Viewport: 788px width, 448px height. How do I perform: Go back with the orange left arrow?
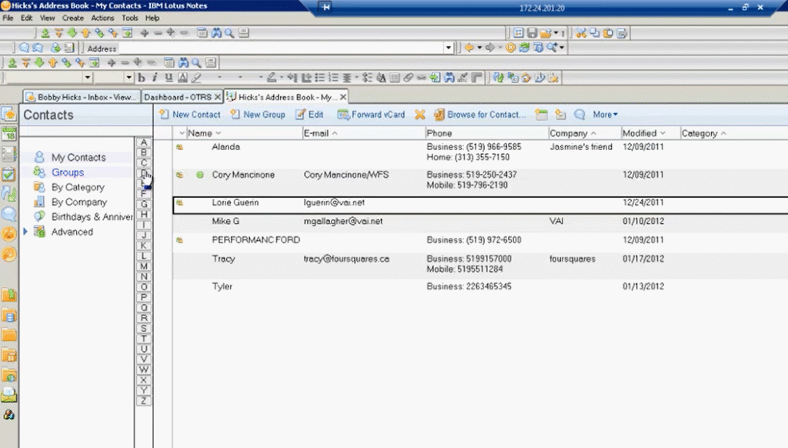pos(469,48)
